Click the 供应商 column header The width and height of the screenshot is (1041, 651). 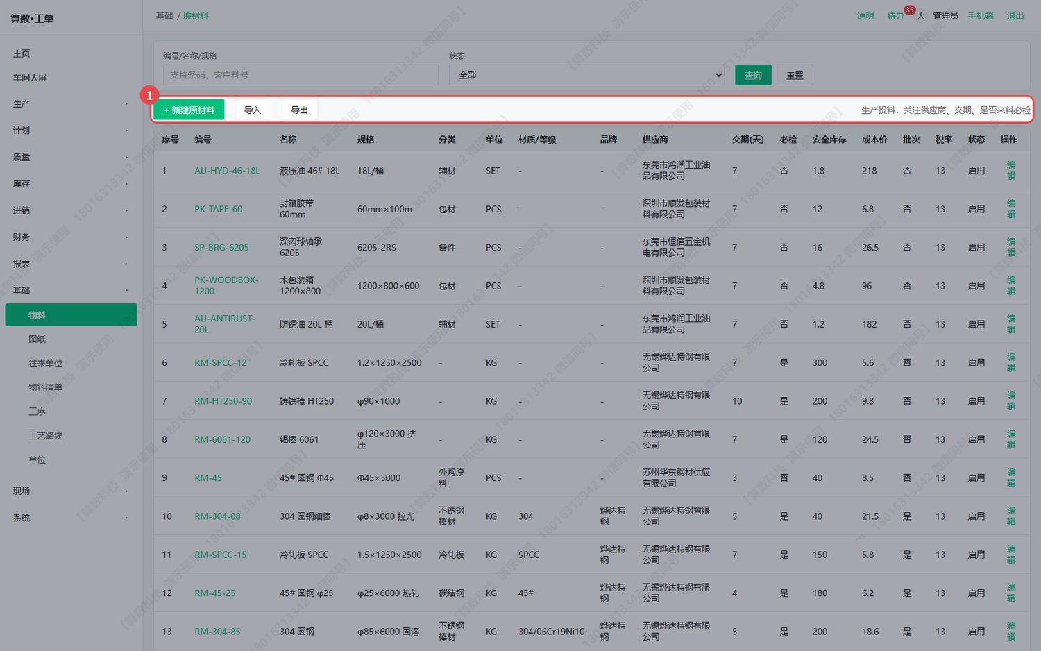coord(655,139)
